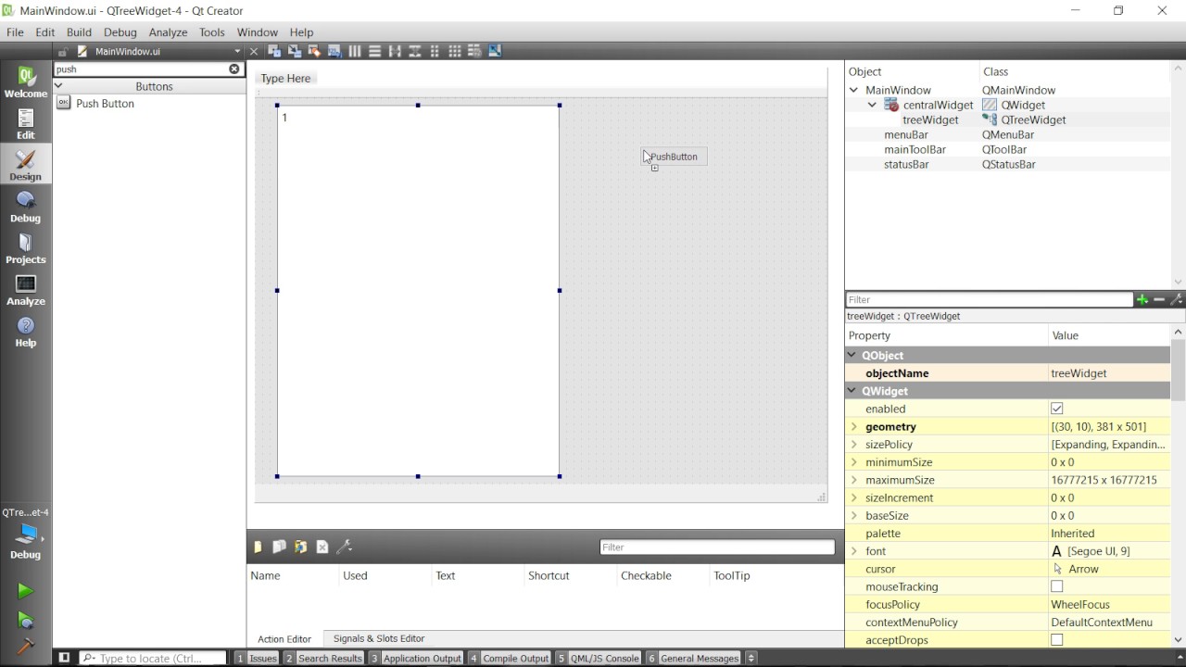The height and width of the screenshot is (667, 1186).
Task: Open kit selector QTre...et-4 Debug
Action: (26, 535)
